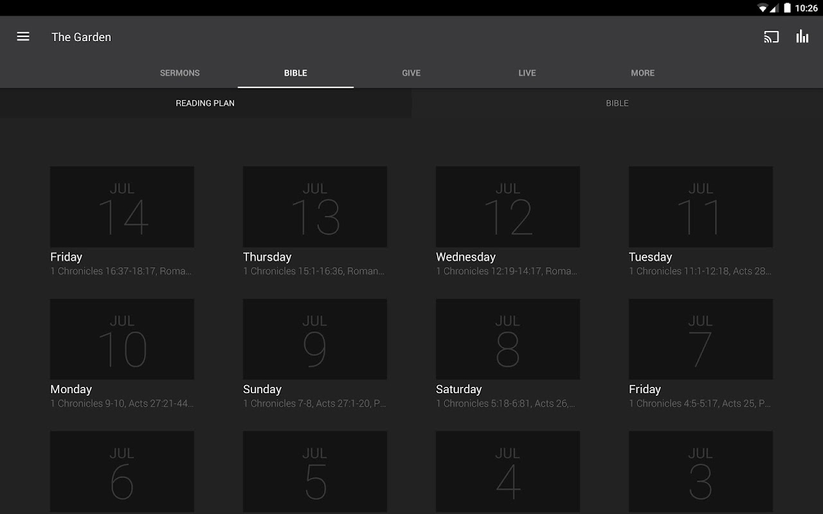Click the 10:26 status bar clock
This screenshot has width=823, height=514.
pos(806,8)
